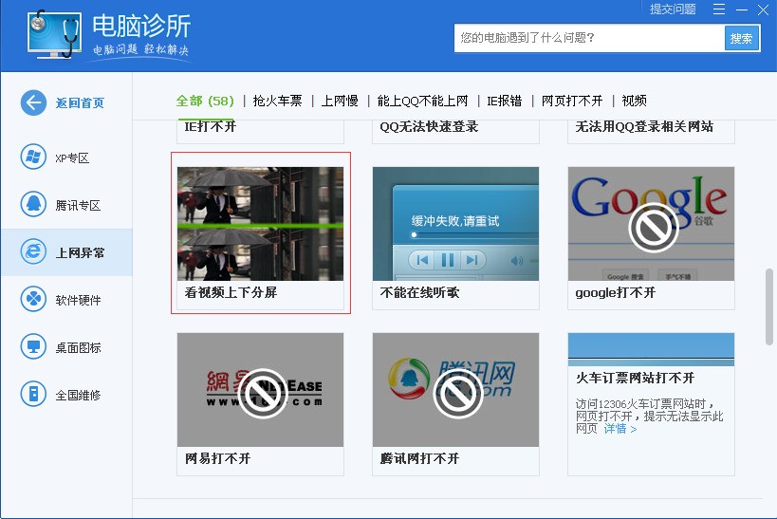
Task: Click the problem search input field
Action: 588,38
